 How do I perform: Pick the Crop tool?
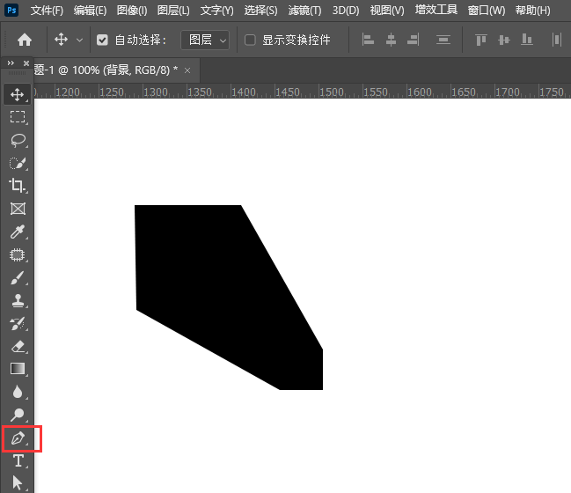(x=17, y=186)
